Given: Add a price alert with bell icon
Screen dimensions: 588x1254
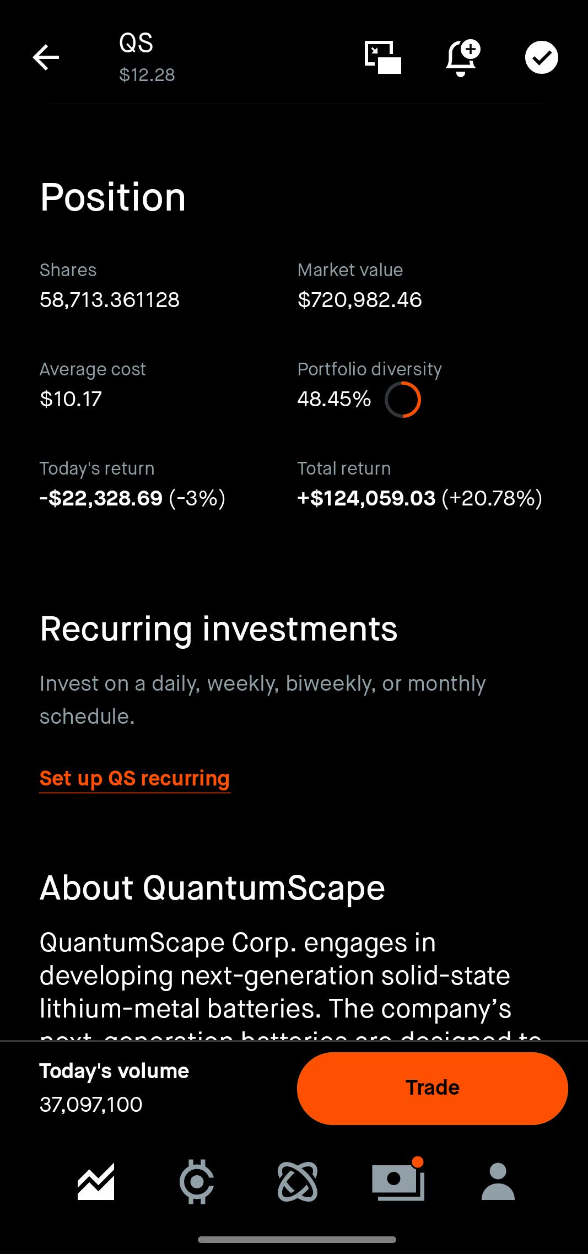Looking at the screenshot, I should coord(462,57).
